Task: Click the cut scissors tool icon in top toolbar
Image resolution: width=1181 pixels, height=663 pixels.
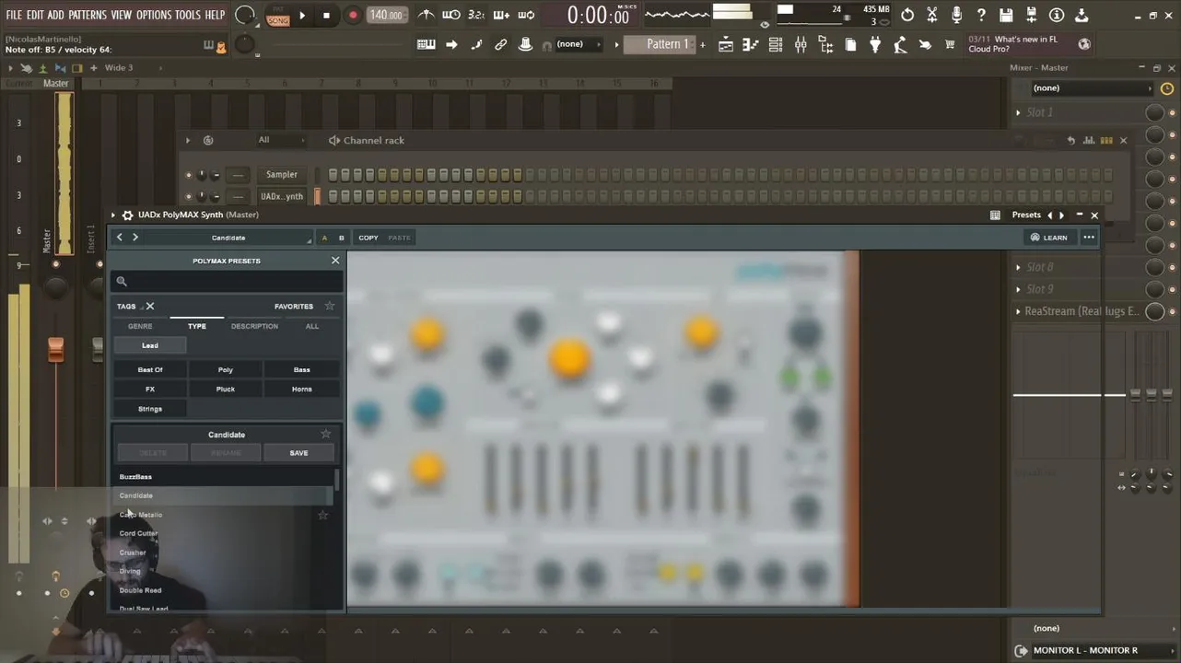Action: click(932, 15)
